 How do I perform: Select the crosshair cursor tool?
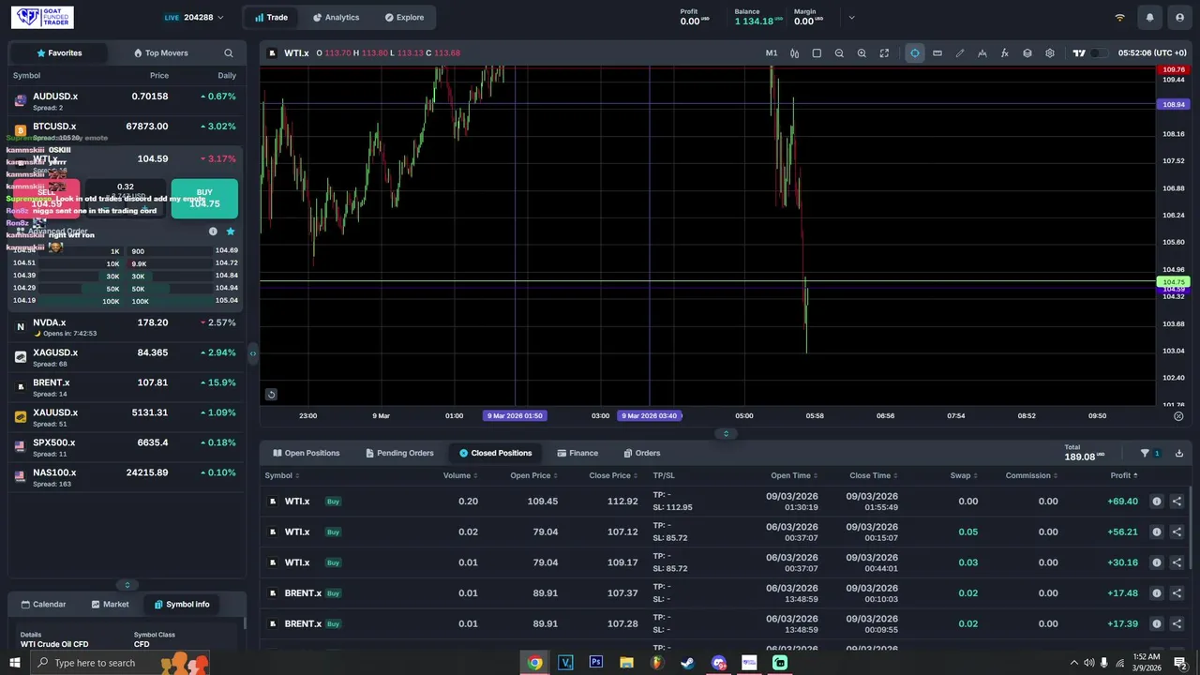[x=915, y=53]
